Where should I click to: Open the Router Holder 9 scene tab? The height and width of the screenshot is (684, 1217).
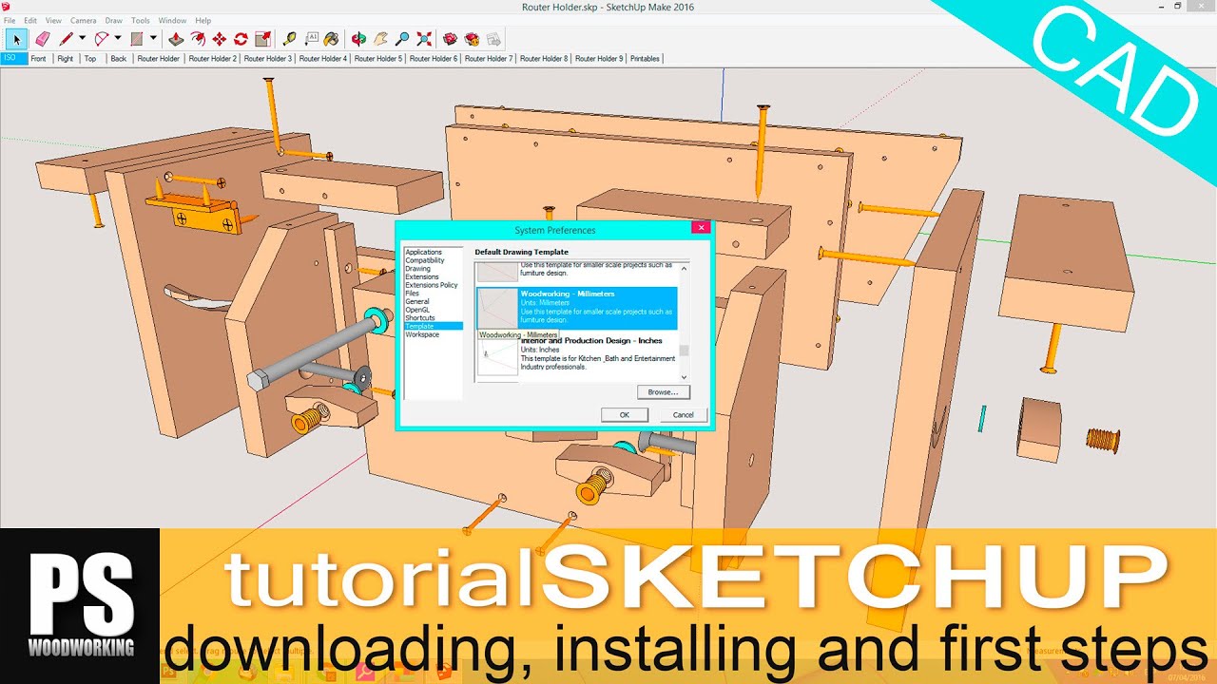[x=599, y=59]
